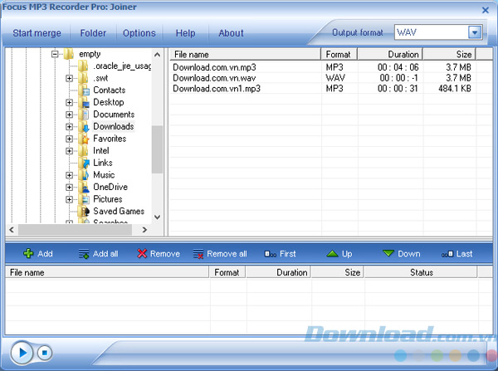The width and height of the screenshot is (498, 371).
Task: Expand the Desktop folder node
Action: point(69,102)
